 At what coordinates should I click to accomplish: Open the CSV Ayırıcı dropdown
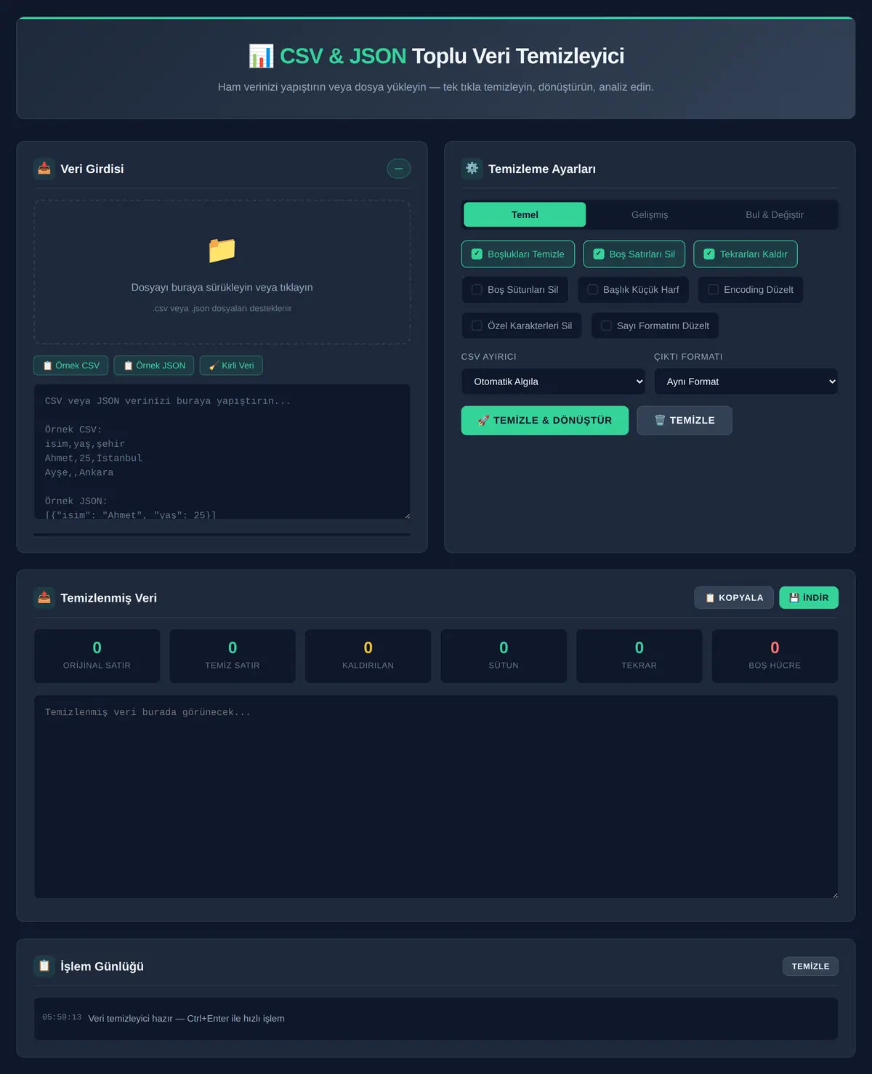(x=554, y=381)
